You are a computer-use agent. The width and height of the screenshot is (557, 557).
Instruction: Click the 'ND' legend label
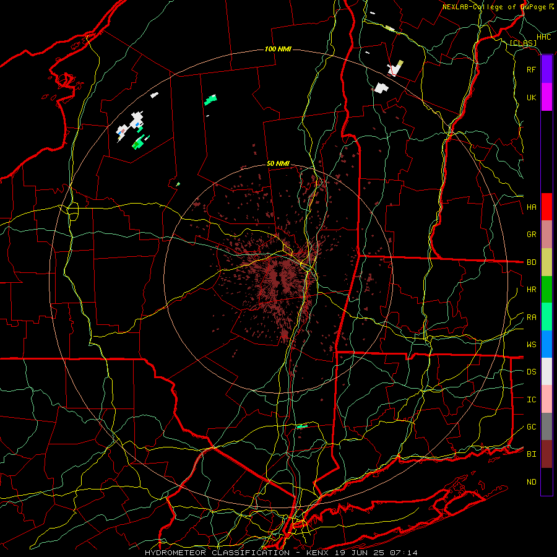[532, 482]
